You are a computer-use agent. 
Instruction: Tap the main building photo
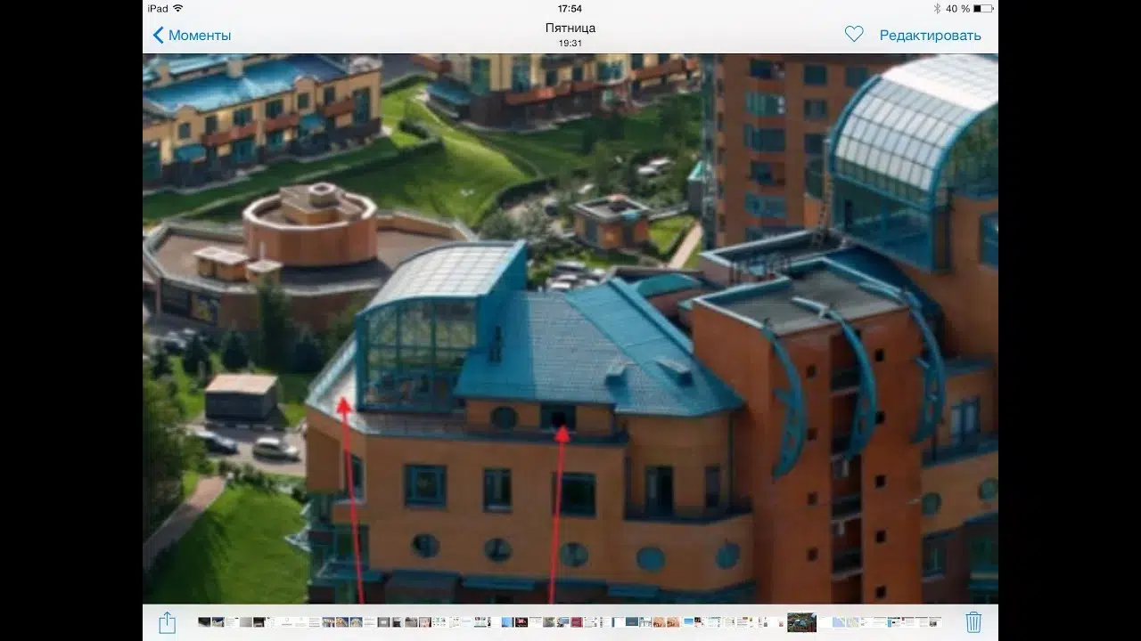[570, 329]
